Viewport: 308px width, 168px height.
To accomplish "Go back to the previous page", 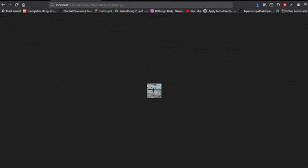I will pos(3,5).
